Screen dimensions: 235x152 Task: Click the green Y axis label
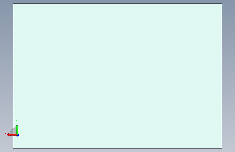(x=17, y=121)
